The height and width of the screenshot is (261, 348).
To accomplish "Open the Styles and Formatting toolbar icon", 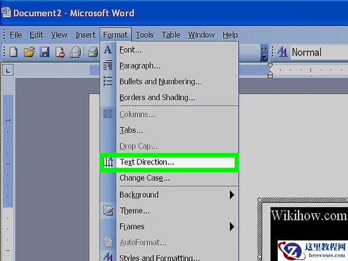I will click(x=282, y=52).
